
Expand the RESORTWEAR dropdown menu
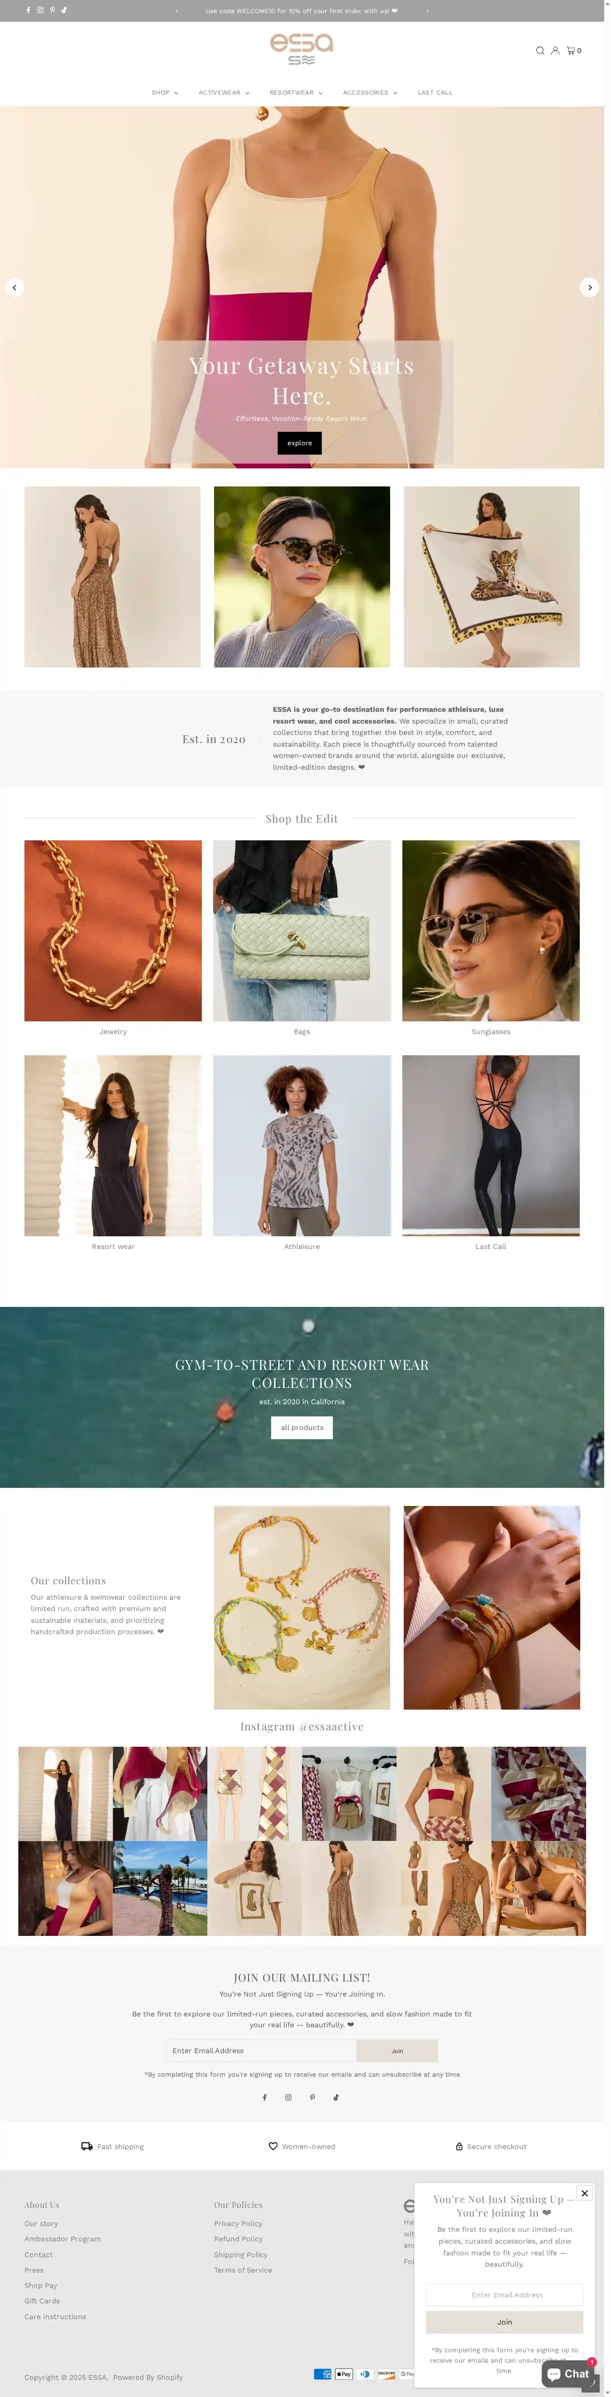coord(296,93)
